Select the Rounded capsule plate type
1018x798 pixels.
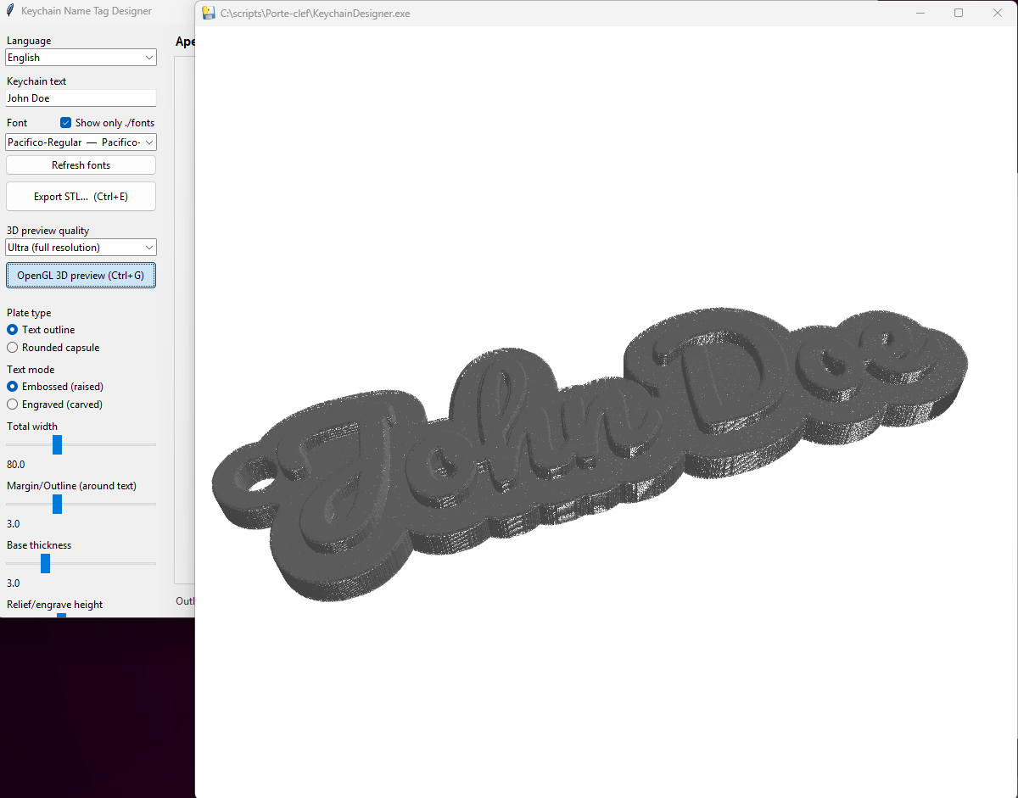click(13, 348)
